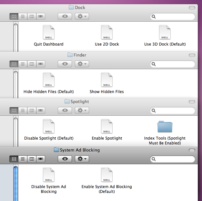Switch Dock window to Cover Flow view
202x201 pixels.
tap(41, 16)
